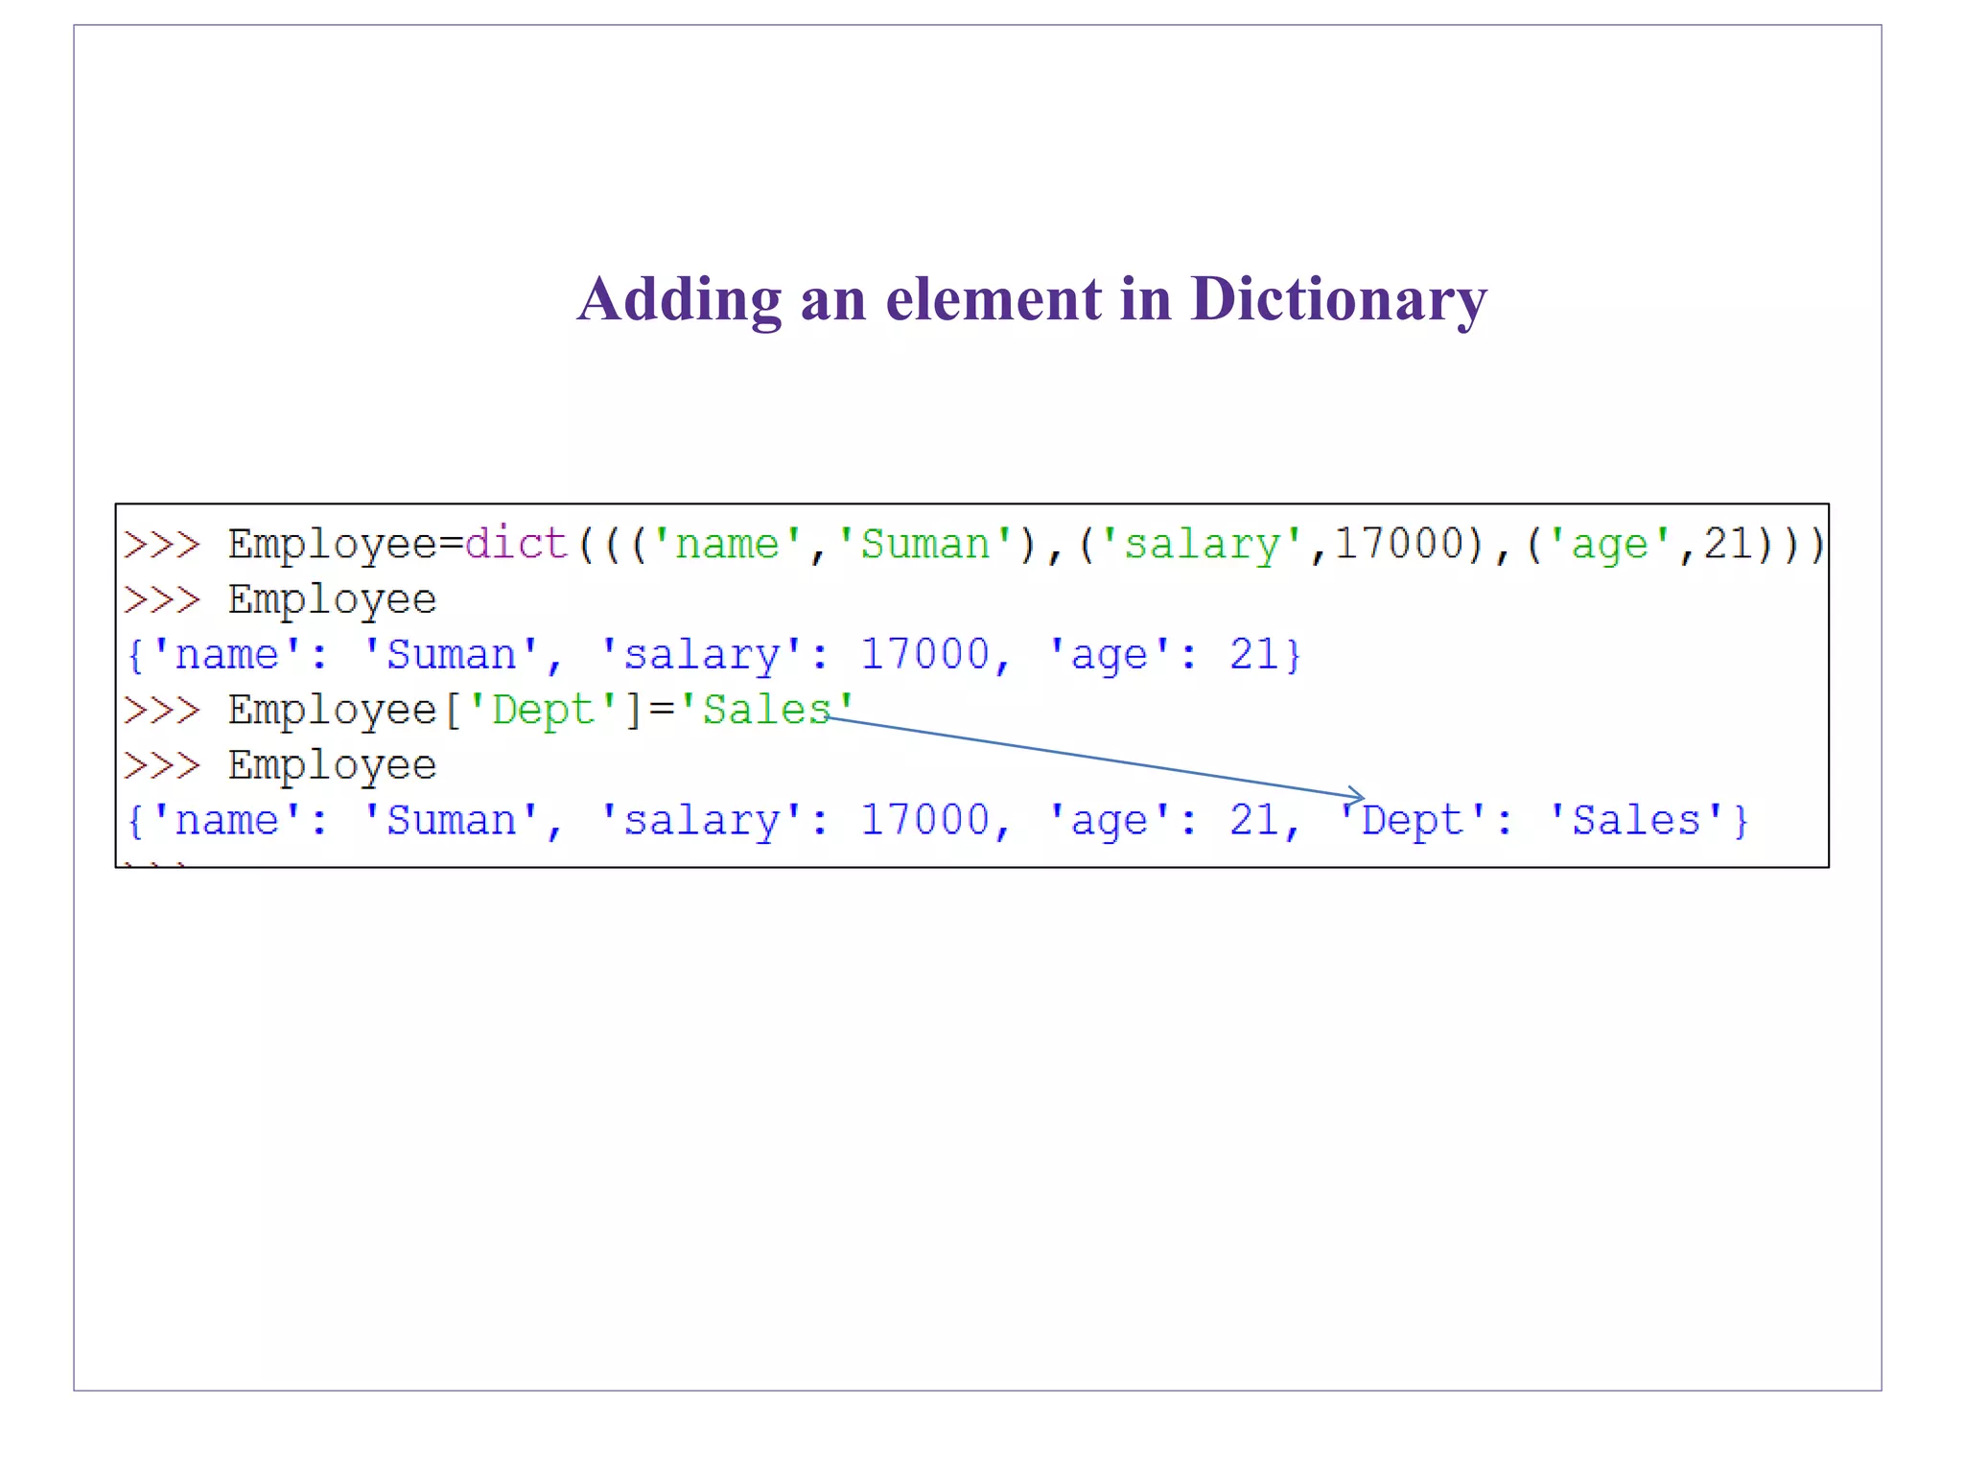
Task: Click ('age',21) tuple in the first line
Action: tap(1654, 546)
